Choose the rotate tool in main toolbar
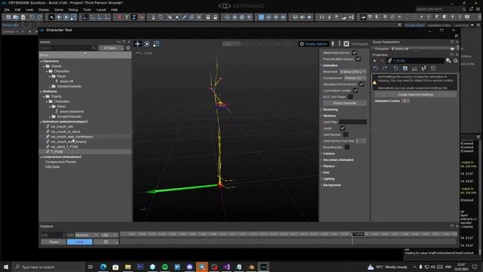 tap(66, 17)
